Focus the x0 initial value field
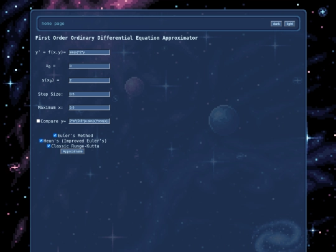Image resolution: width=336 pixels, height=252 pixels. 90,66
